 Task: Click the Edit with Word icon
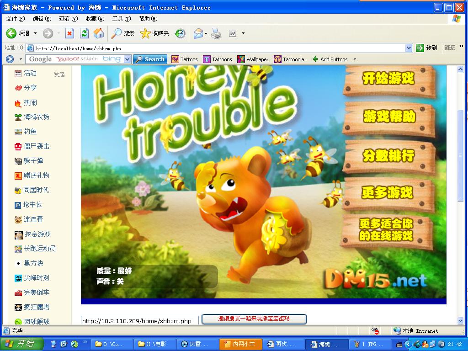(233, 33)
